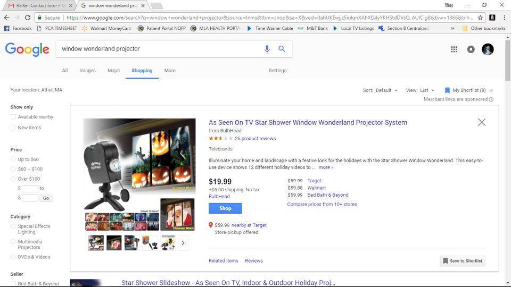
Task: Click the voice search microphone icon
Action: 267,49
